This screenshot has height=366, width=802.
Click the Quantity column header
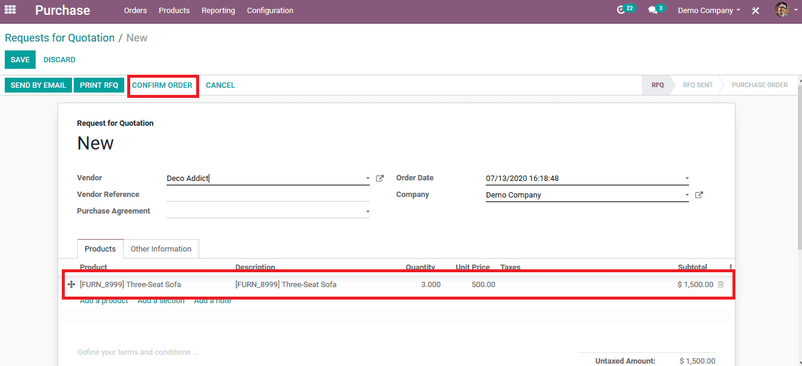[x=420, y=268]
